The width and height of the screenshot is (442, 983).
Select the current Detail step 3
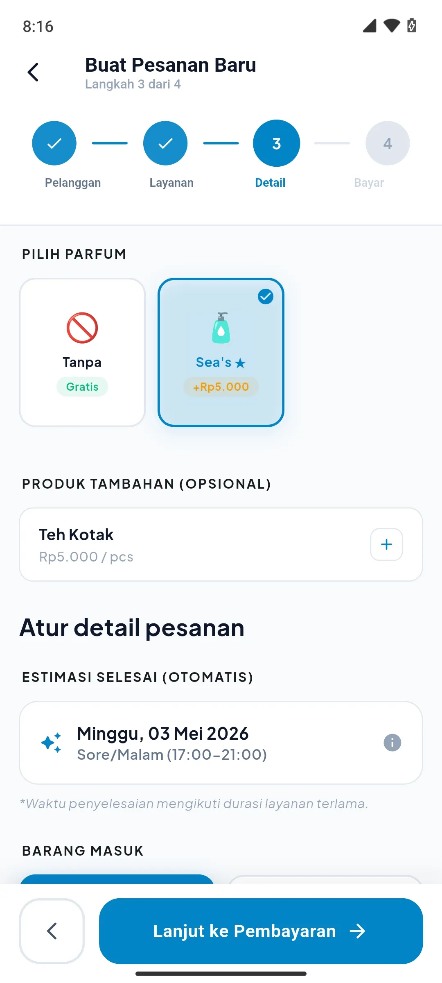tap(277, 143)
